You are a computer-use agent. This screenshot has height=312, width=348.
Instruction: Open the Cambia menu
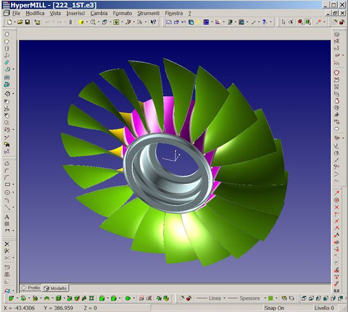[99, 13]
